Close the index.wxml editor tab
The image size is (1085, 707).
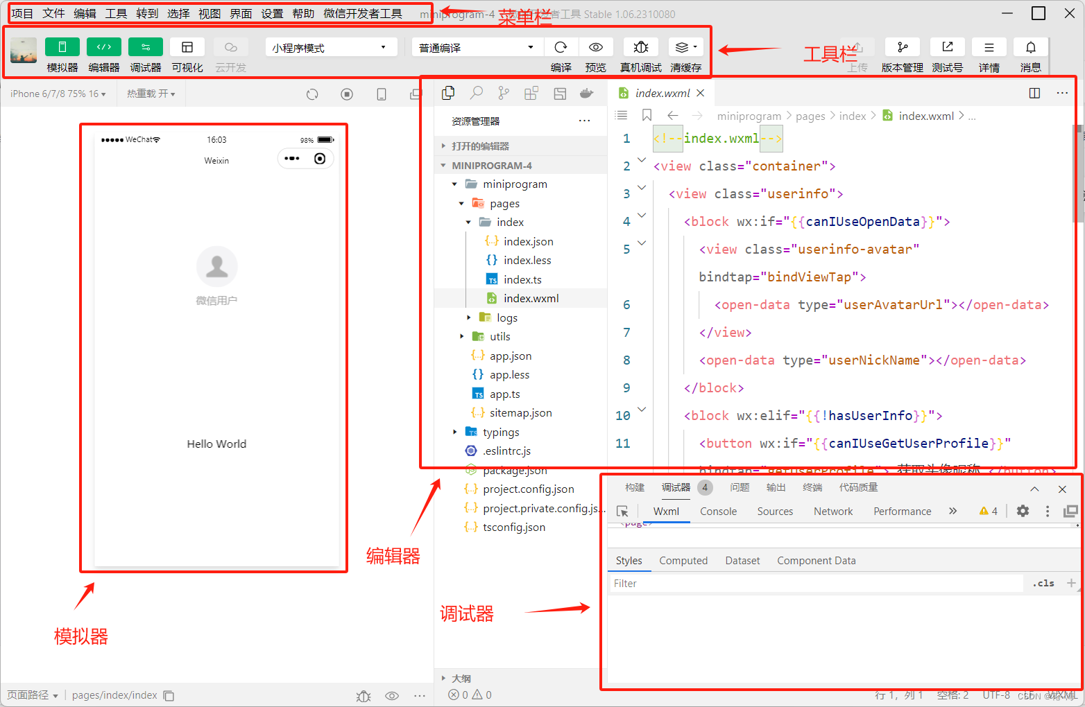pyautogui.click(x=701, y=93)
